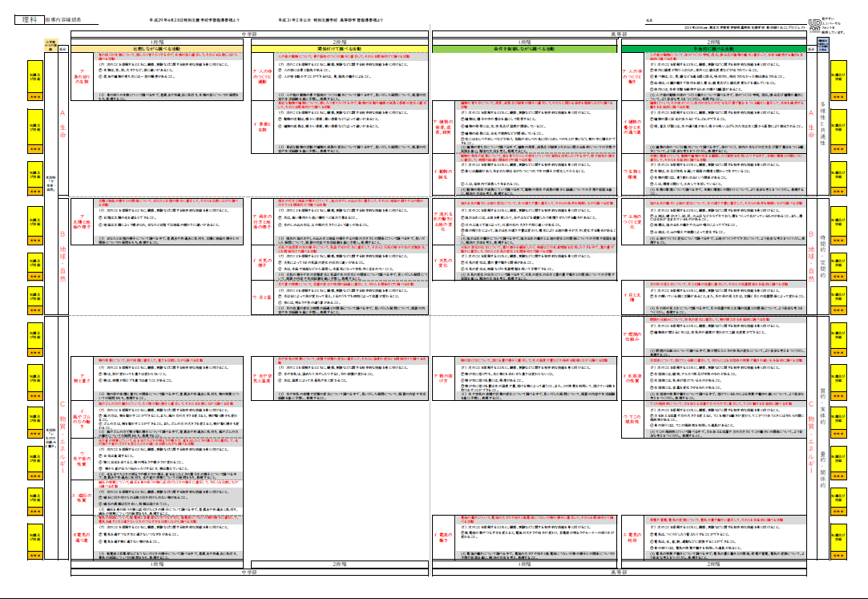Click the ア 流れる水の働きと土地の変化 cell
The image size is (868, 599).
pyautogui.click(x=443, y=222)
